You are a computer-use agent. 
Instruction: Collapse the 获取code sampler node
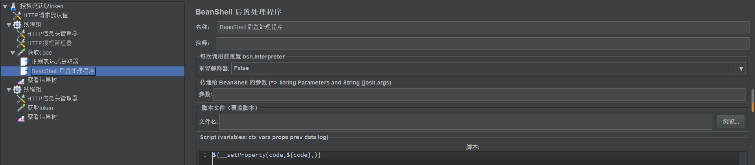coord(13,53)
